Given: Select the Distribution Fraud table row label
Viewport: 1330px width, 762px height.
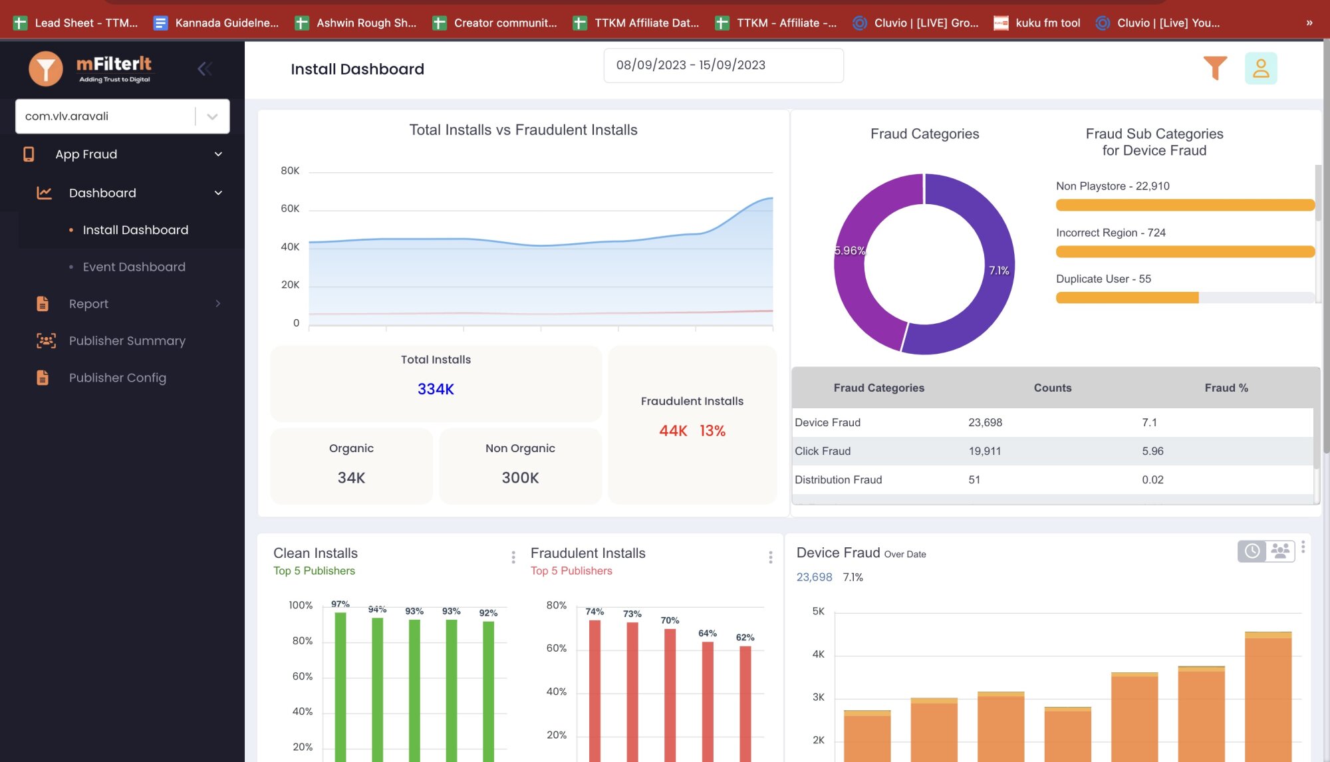Looking at the screenshot, I should pyautogui.click(x=838, y=479).
